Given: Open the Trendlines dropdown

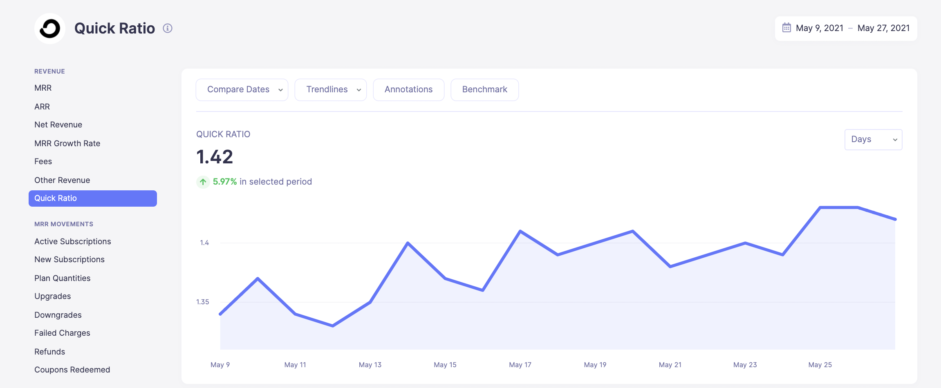Looking at the screenshot, I should click(330, 89).
